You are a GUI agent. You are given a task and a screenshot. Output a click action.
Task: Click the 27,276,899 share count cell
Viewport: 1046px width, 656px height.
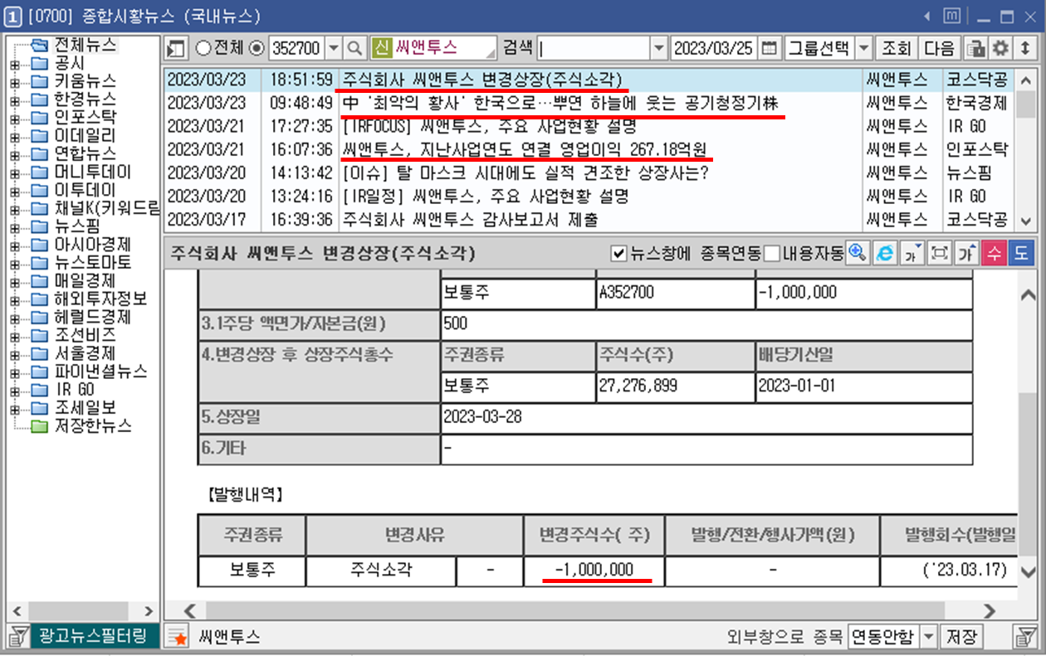(x=675, y=386)
